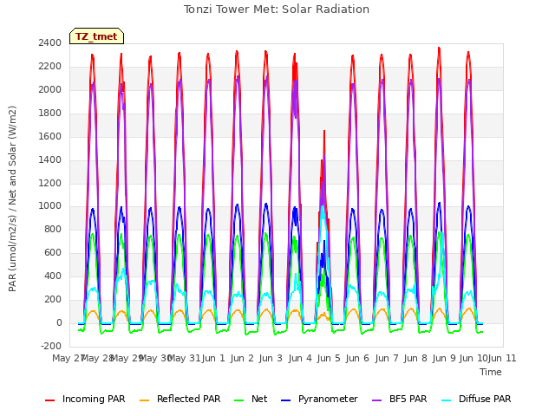Click the cyan Diffuse PAR spike on Jun 5
Image resolution: width=555 pixels, height=416 pixels.
(x=323, y=206)
